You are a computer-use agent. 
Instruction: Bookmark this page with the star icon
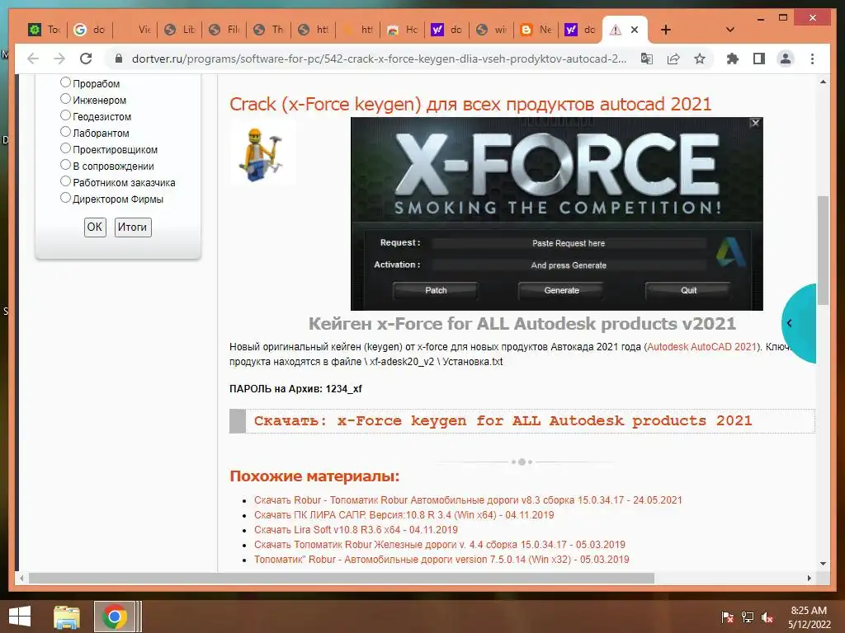point(700,59)
